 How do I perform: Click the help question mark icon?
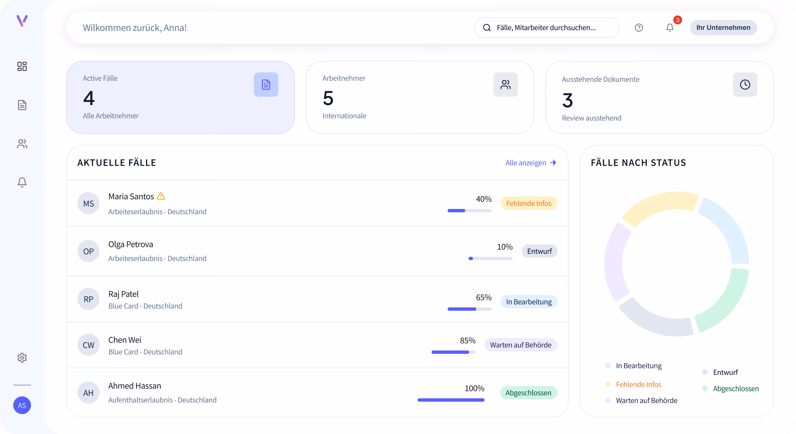[x=639, y=28]
